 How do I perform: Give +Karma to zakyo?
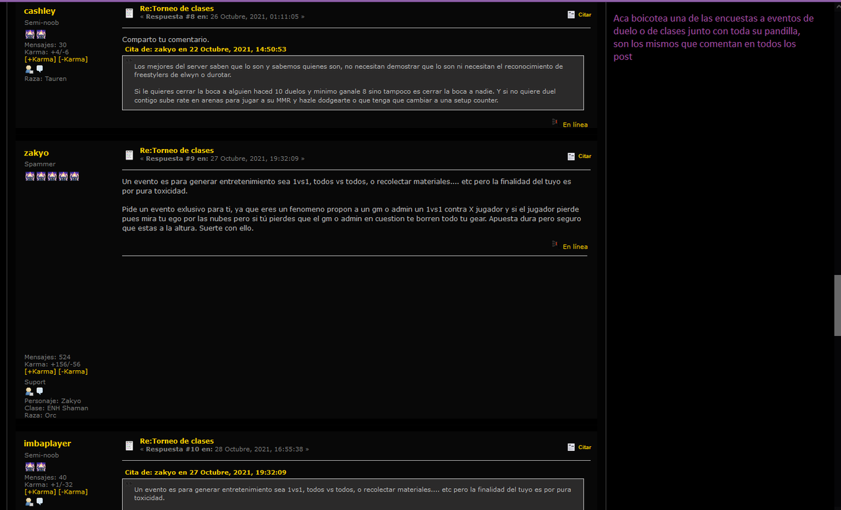click(40, 372)
